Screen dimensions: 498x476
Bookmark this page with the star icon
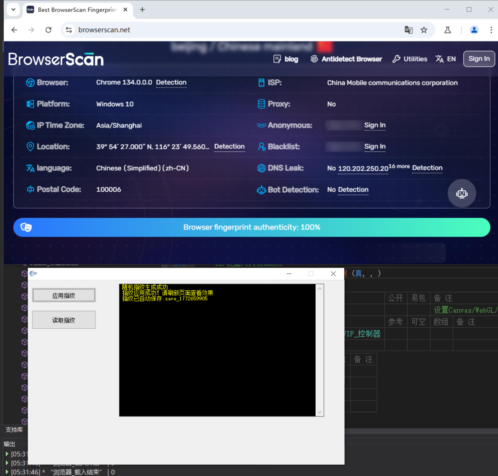(424, 30)
